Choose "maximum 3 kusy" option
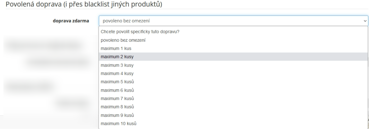 [x=233, y=65]
